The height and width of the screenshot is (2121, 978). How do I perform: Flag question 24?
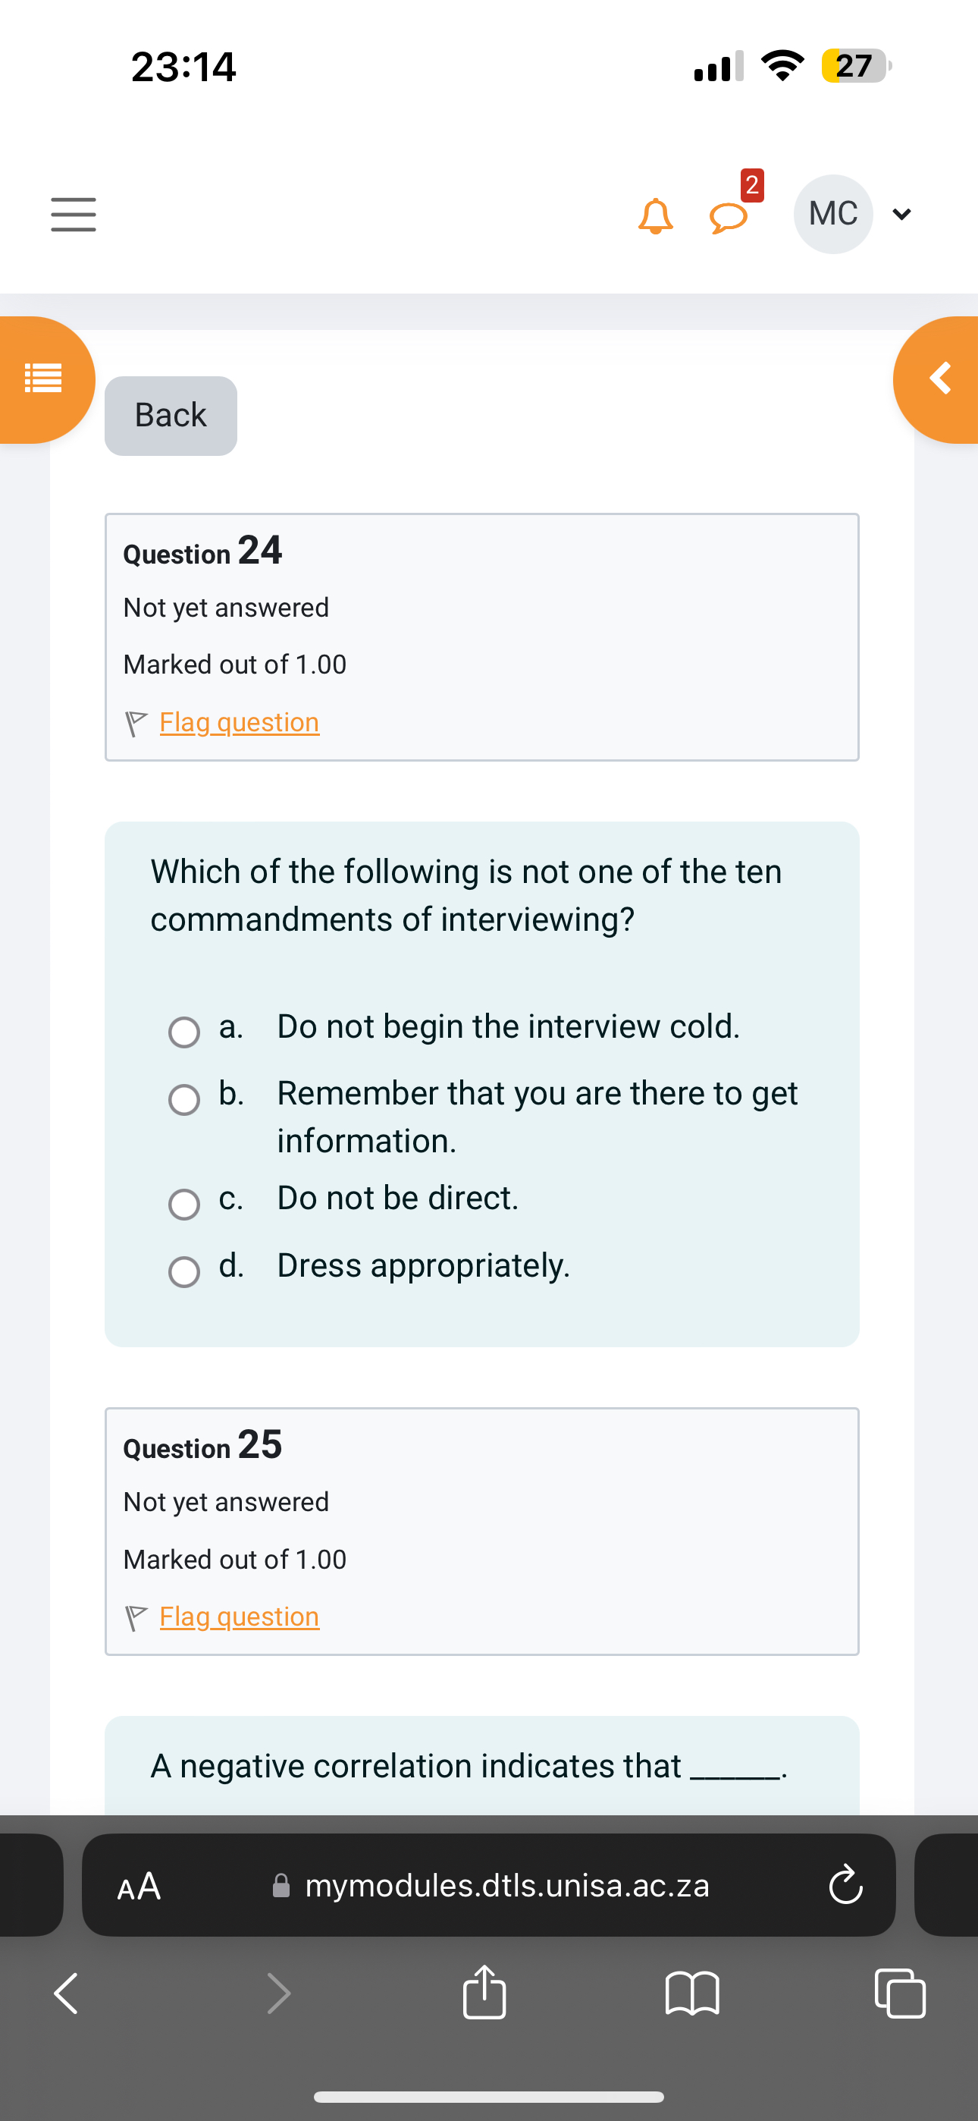tap(239, 722)
